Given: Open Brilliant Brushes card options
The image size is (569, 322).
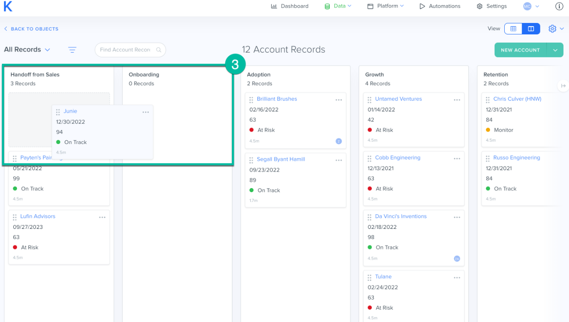Looking at the screenshot, I should click(x=339, y=100).
